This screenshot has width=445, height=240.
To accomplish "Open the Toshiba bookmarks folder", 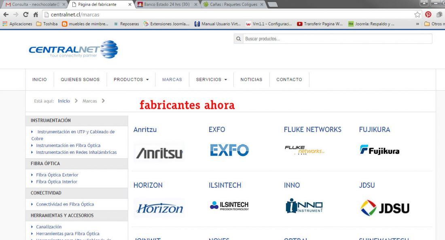I will click(47, 24).
